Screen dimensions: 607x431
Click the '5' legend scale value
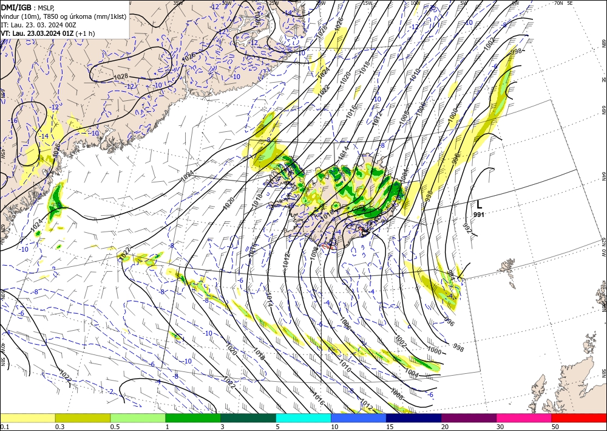[x=278, y=427]
